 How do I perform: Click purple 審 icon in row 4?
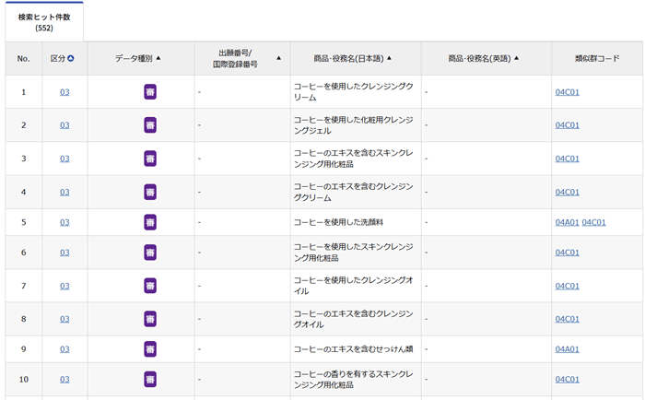(x=150, y=192)
